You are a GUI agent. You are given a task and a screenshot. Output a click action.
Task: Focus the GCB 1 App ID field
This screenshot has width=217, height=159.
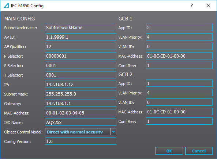179,27
